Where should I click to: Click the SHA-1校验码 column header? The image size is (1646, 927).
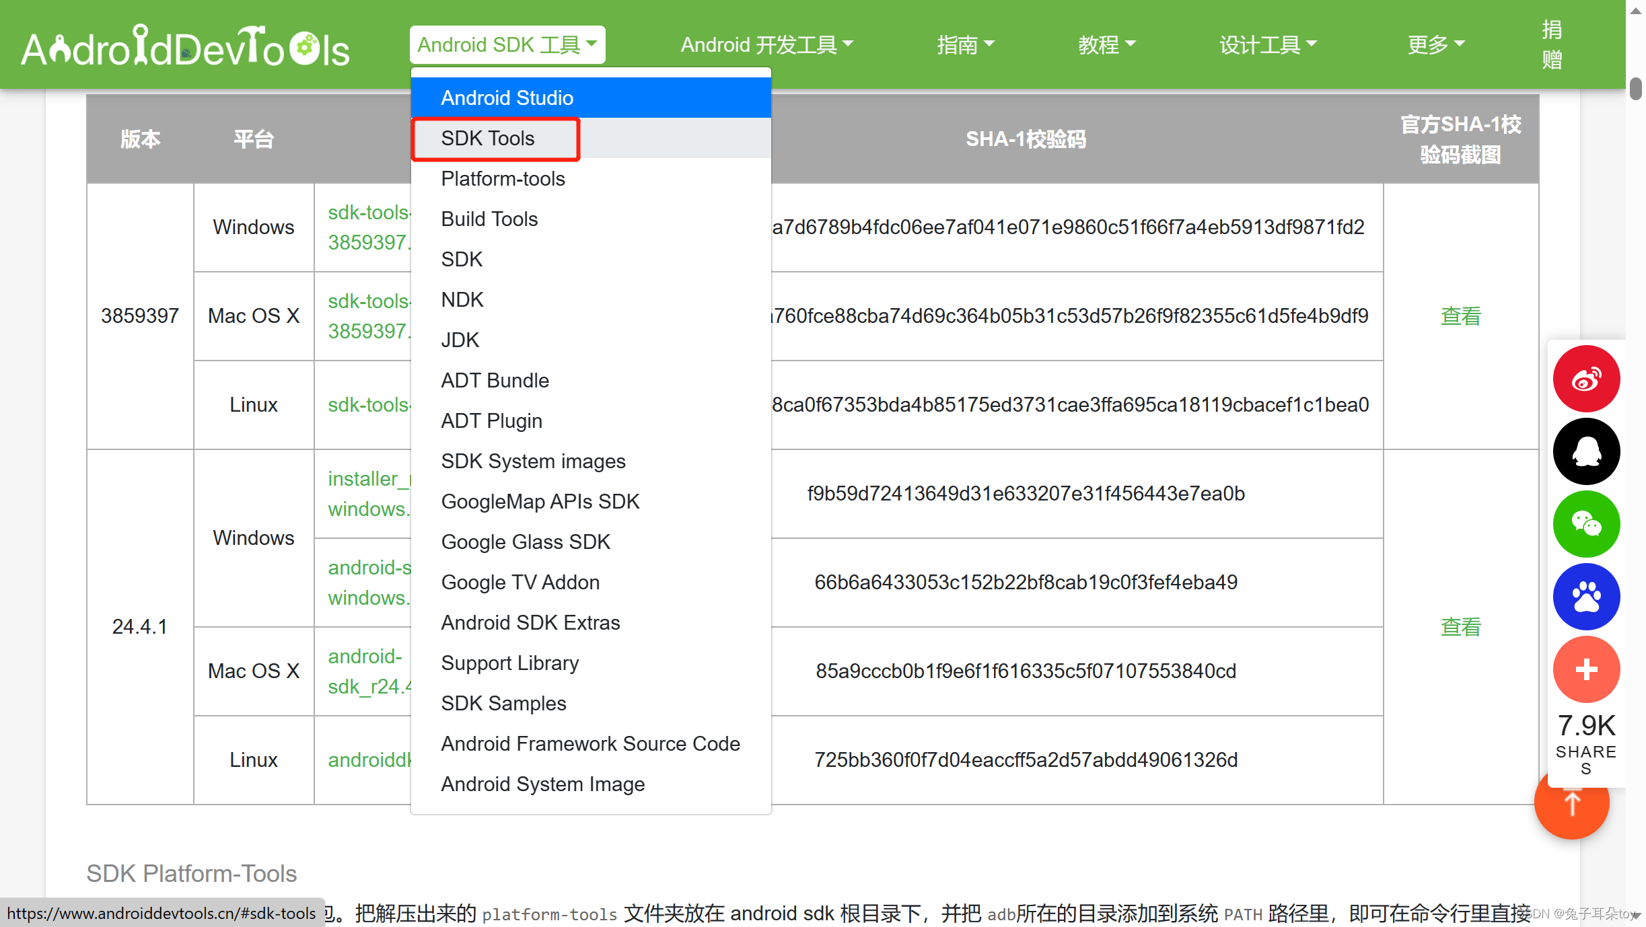[x=1026, y=139]
